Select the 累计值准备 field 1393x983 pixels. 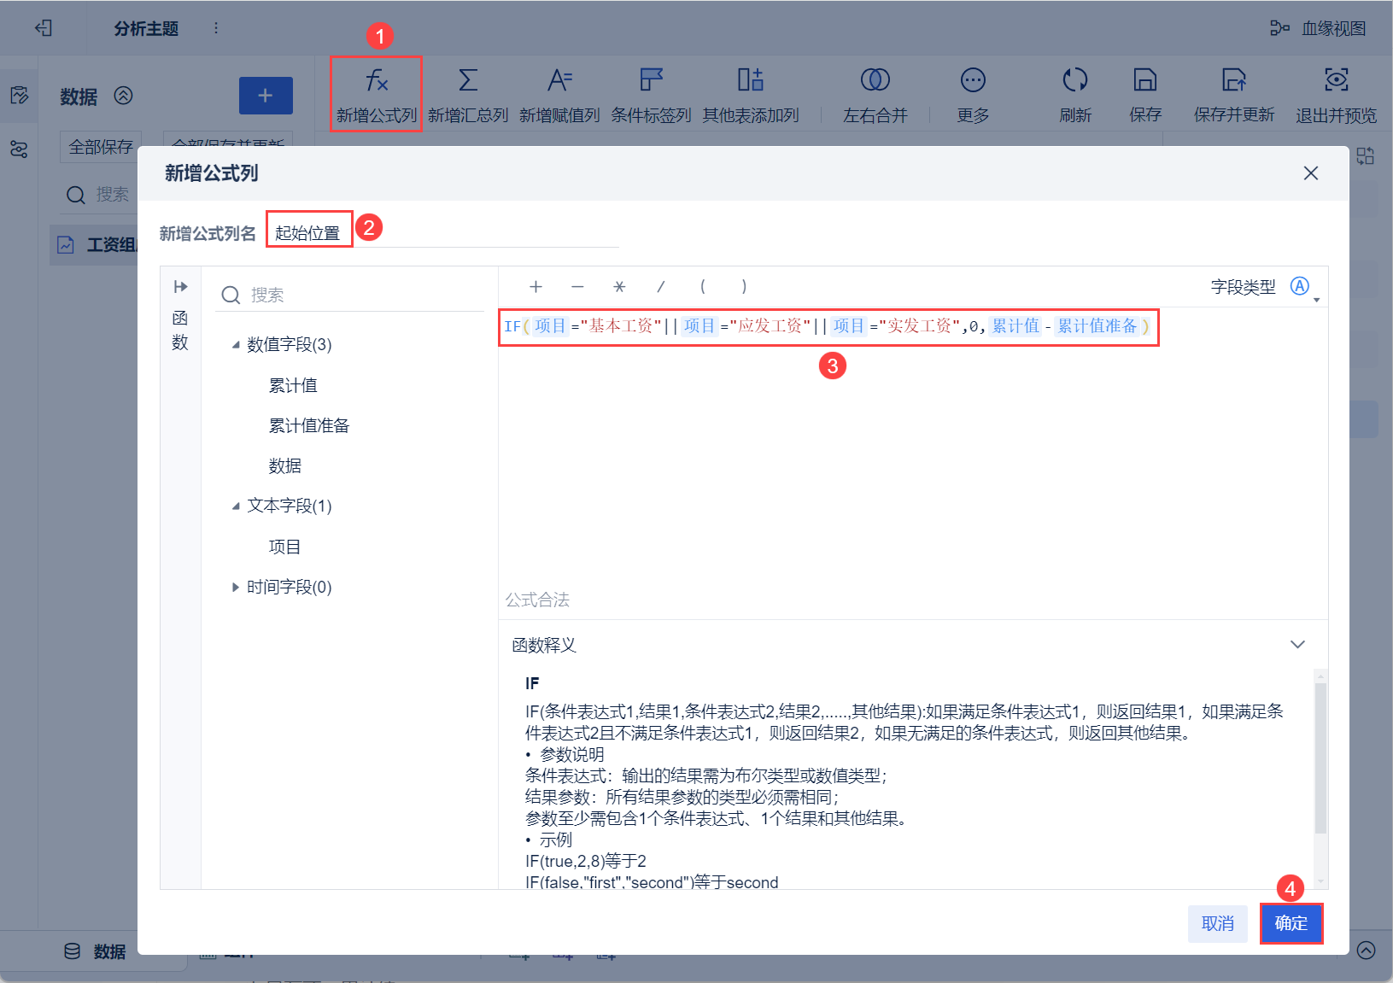click(309, 425)
